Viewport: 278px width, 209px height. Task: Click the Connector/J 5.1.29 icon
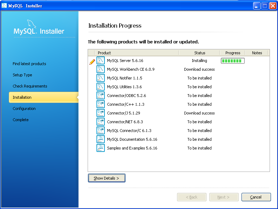[101, 113]
